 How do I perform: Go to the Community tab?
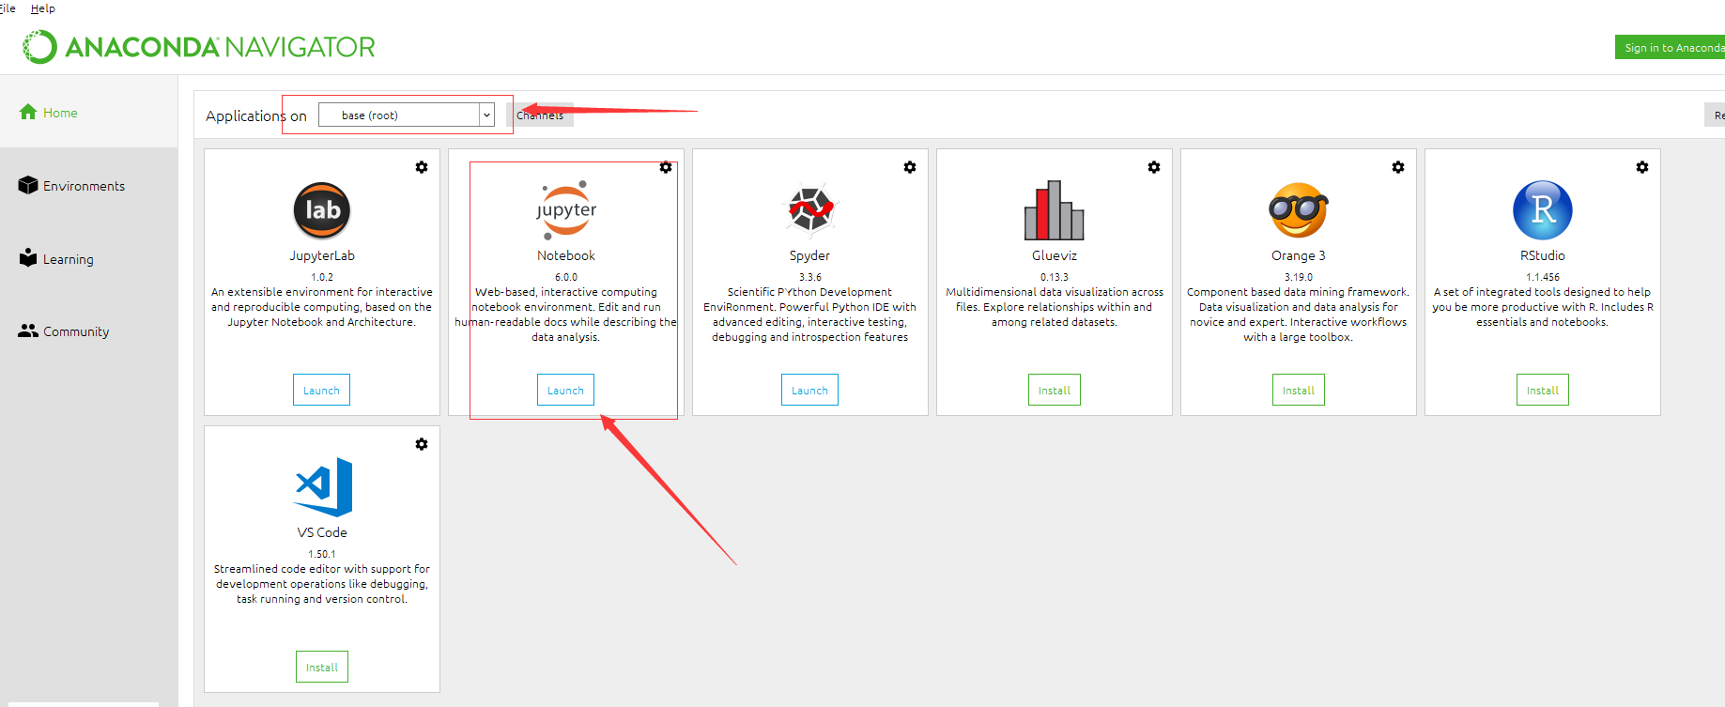pos(88,330)
